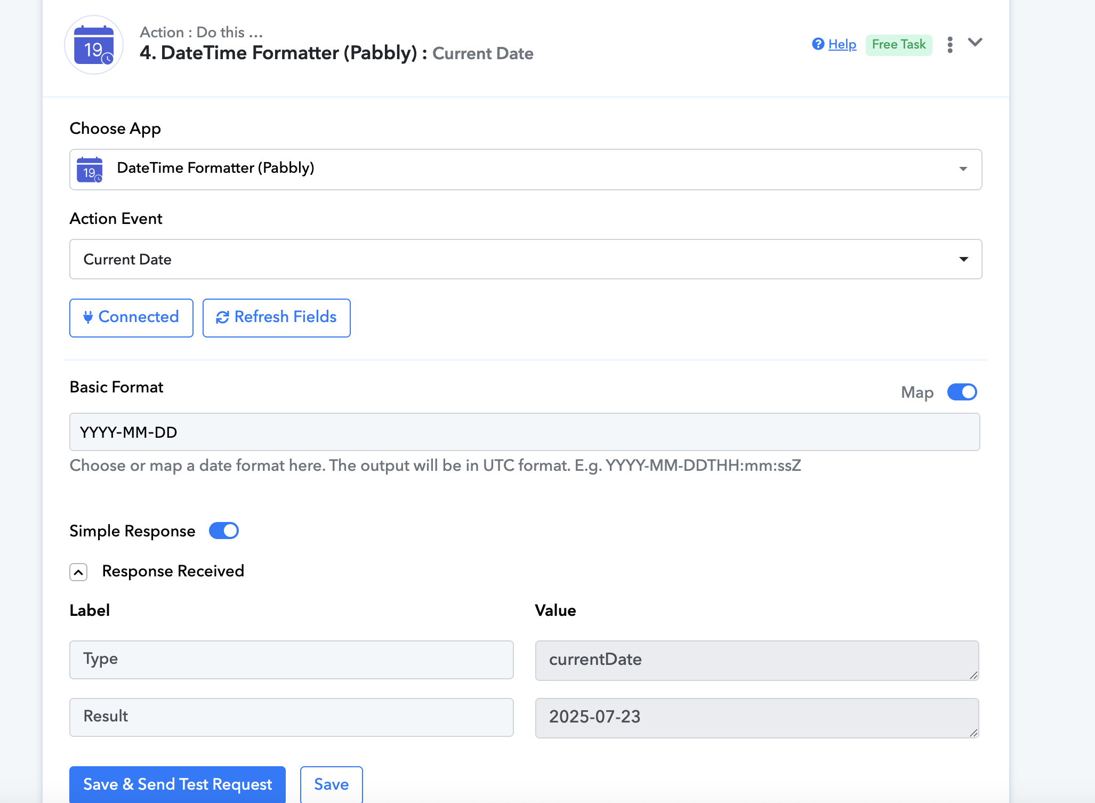Screen dimensions: 1095x803
Task: Click the Result label field
Action: 292,717
